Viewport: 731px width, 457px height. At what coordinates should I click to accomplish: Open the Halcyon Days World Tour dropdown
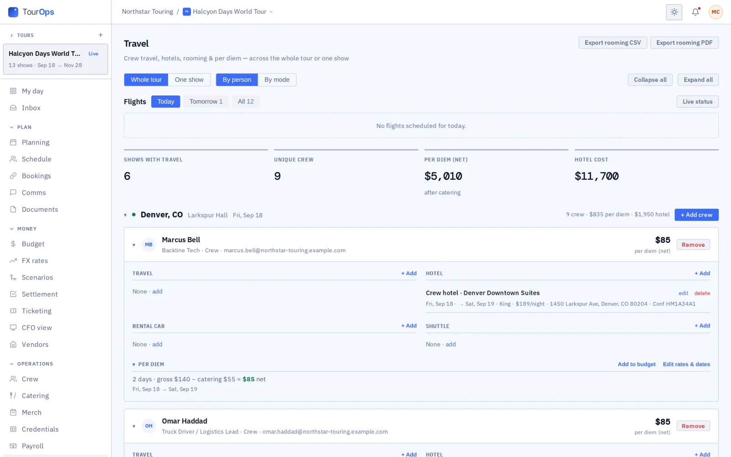[x=228, y=12]
